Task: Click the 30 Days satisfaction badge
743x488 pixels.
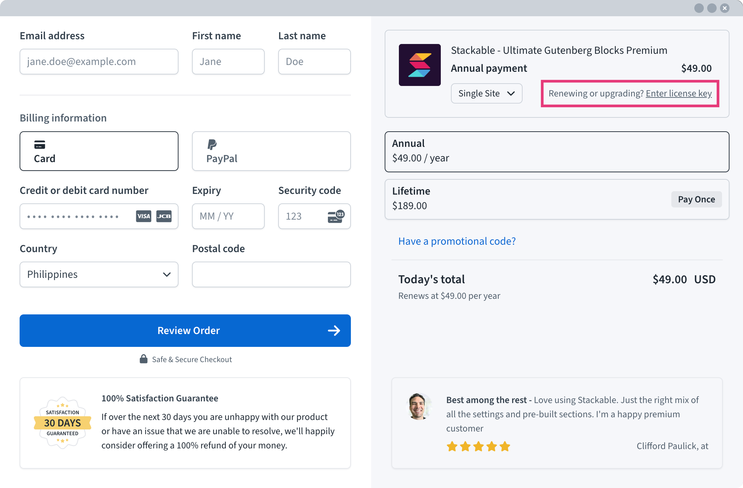Action: coord(63,423)
